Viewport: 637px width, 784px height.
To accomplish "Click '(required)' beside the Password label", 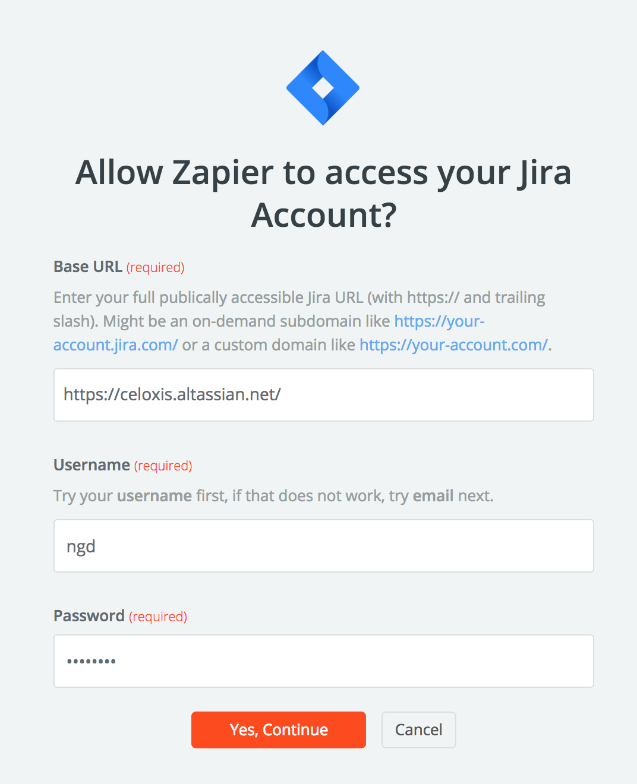I will pyautogui.click(x=158, y=617).
